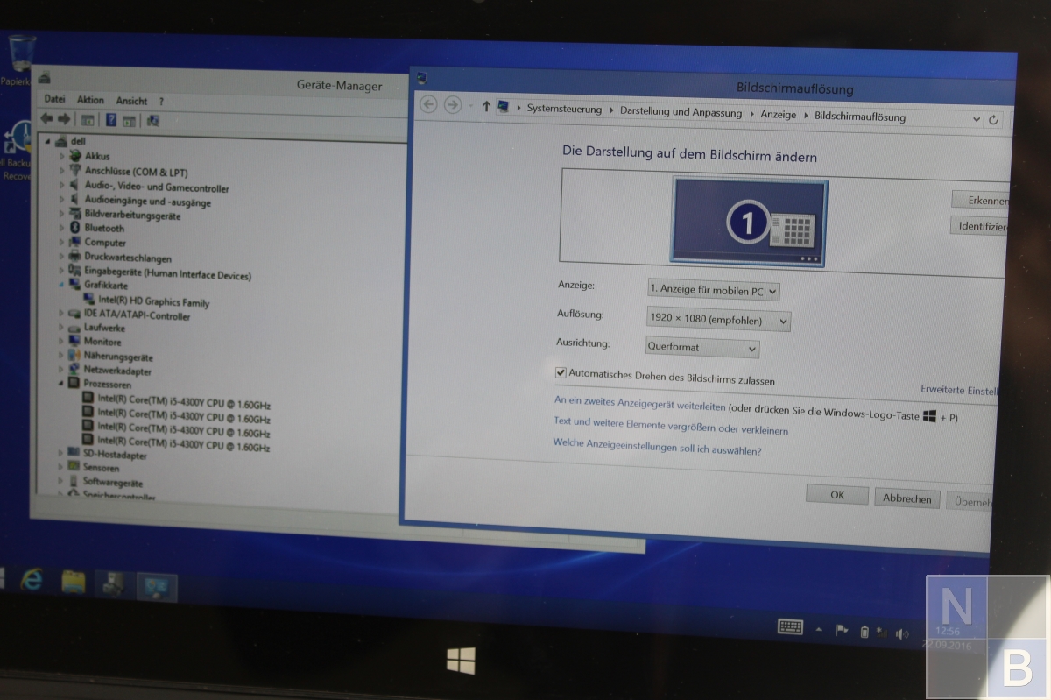Open the Auflösung 1920 × 1080 dropdown
The image size is (1051, 700).
click(x=717, y=320)
